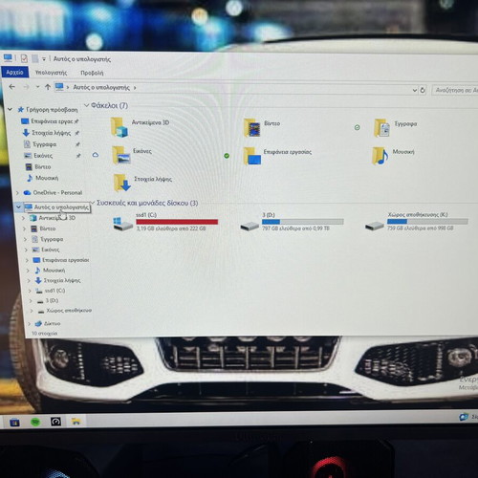Click the Χώρος αποθήκευσης (K:) usage bar

coord(427,221)
